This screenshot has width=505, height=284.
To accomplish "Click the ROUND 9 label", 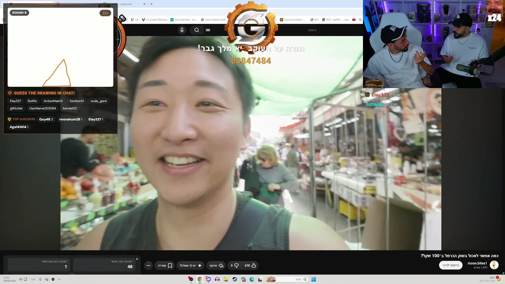I will point(19,13).
